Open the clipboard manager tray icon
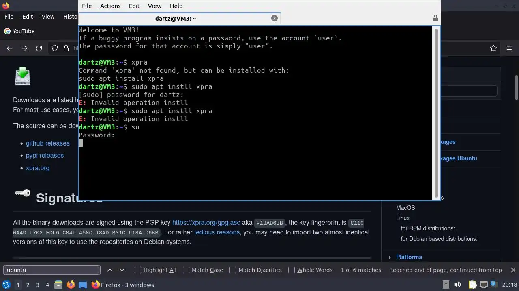The width and height of the screenshot is (519, 291). click(x=472, y=285)
